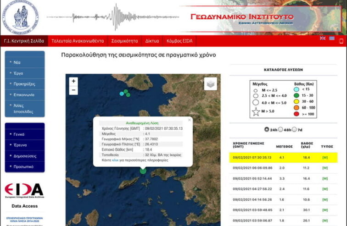Click the Αναθεωρημένη Λύση popup title

(x=142, y=123)
